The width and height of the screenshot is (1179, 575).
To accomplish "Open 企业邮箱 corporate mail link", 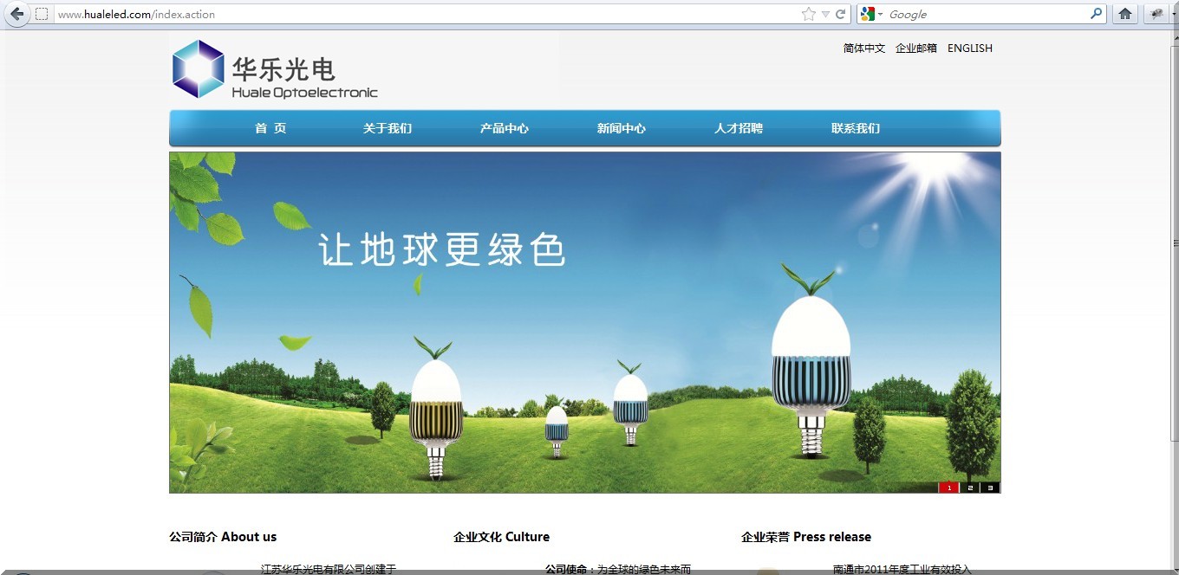I will point(915,48).
